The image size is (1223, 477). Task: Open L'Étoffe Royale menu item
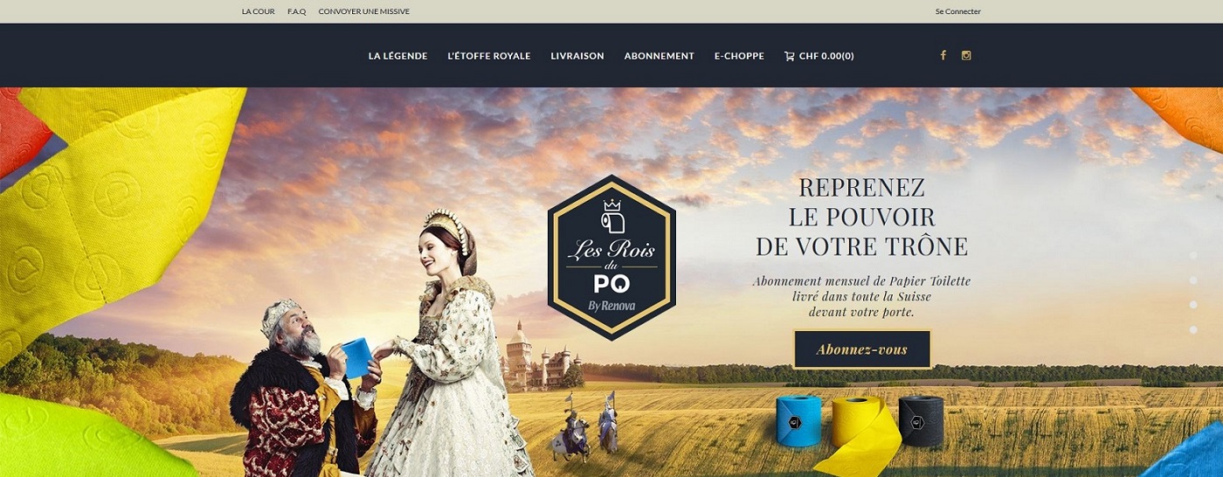click(x=489, y=56)
